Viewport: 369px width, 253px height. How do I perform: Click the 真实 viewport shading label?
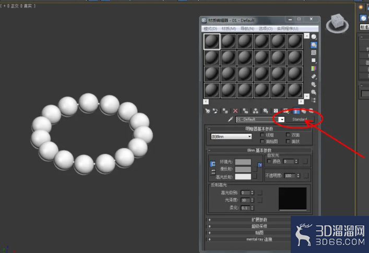(28, 6)
